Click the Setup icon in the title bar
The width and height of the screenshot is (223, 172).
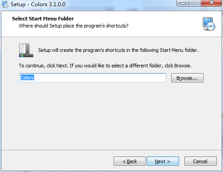pyautogui.click(x=5, y=4)
